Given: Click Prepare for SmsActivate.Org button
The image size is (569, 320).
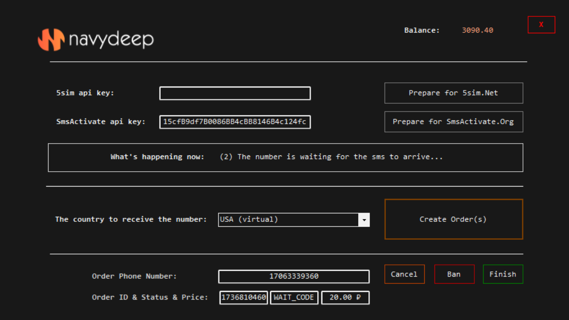Looking at the screenshot, I should point(453,122).
